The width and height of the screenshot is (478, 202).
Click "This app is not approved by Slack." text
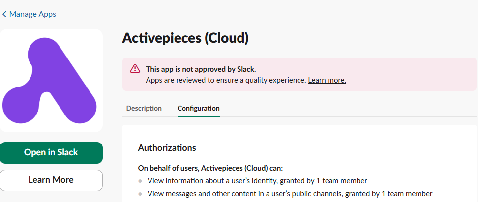[201, 69]
